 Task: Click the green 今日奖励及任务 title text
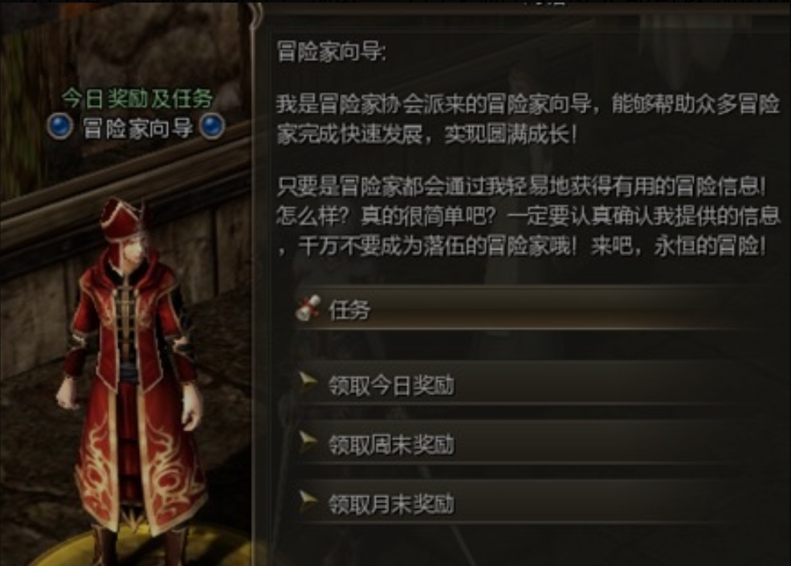137,99
